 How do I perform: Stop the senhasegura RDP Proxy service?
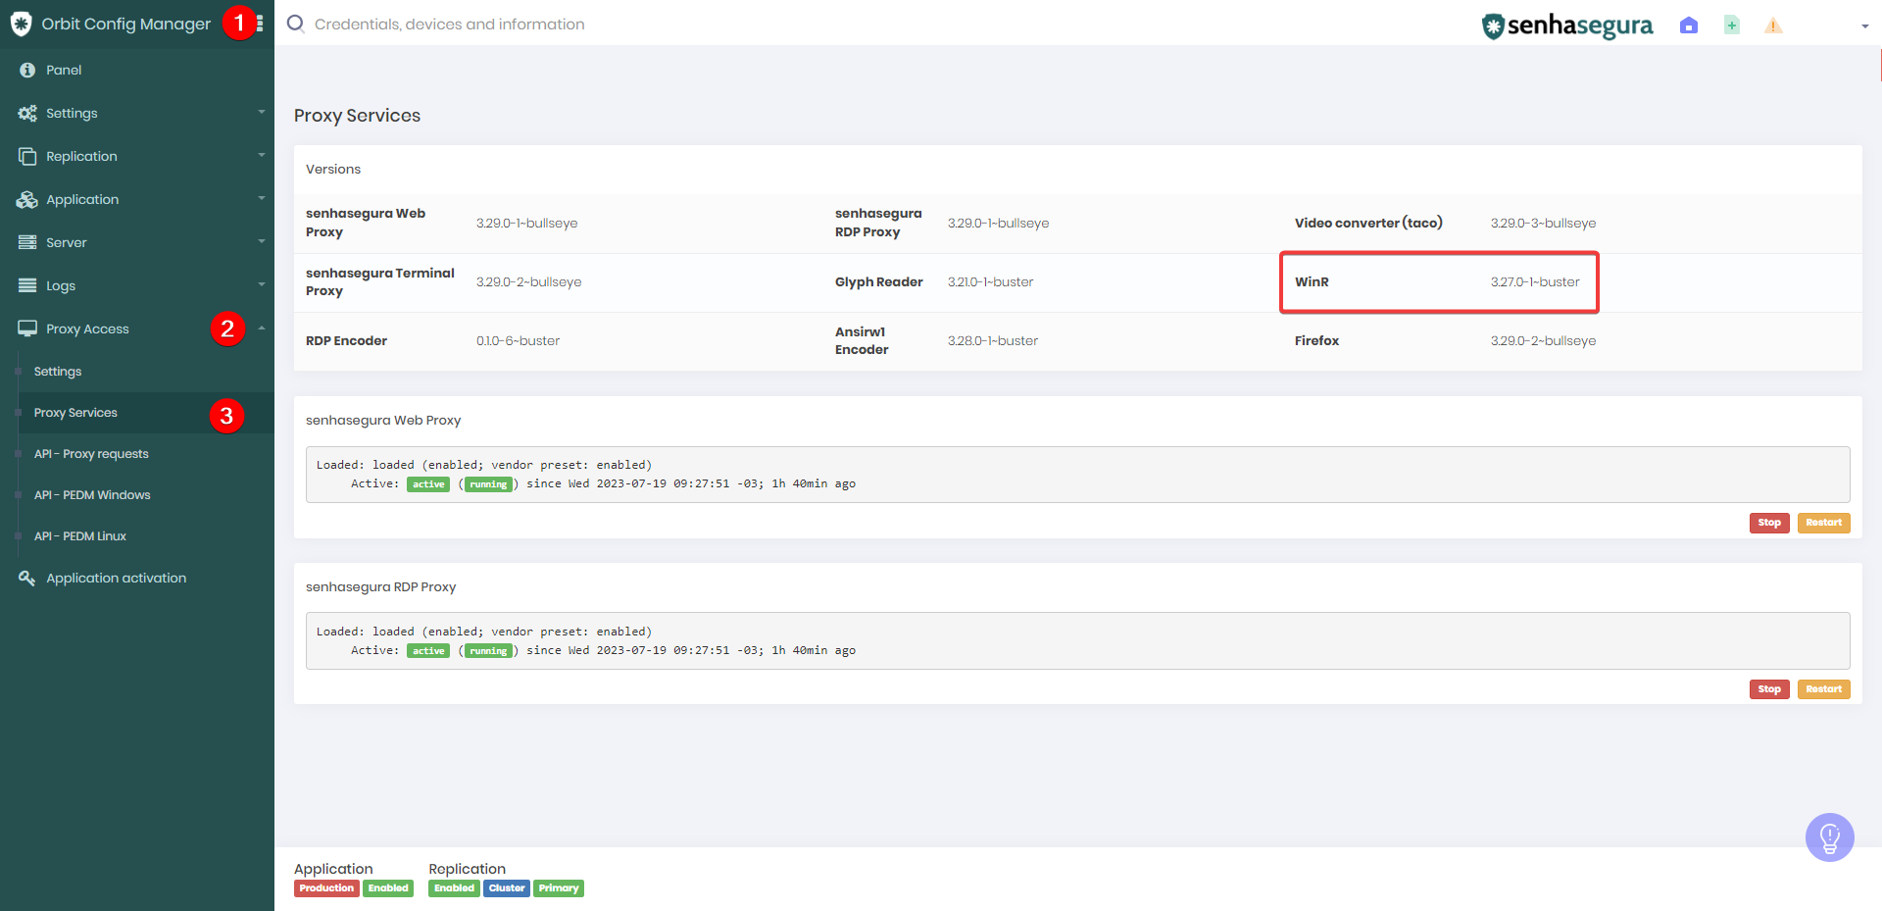click(1769, 689)
